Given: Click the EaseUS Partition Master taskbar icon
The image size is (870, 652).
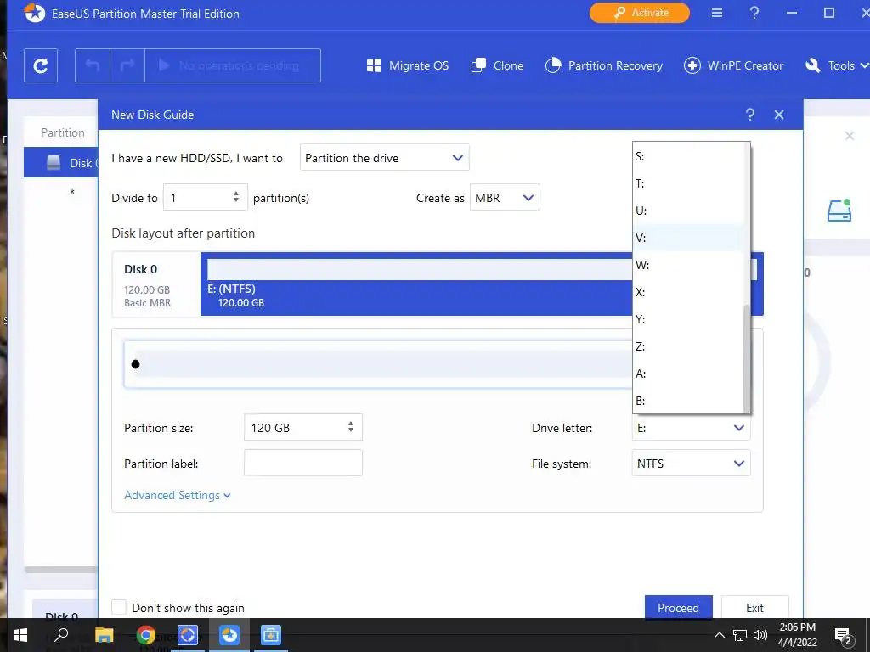Looking at the screenshot, I should pos(229,635).
